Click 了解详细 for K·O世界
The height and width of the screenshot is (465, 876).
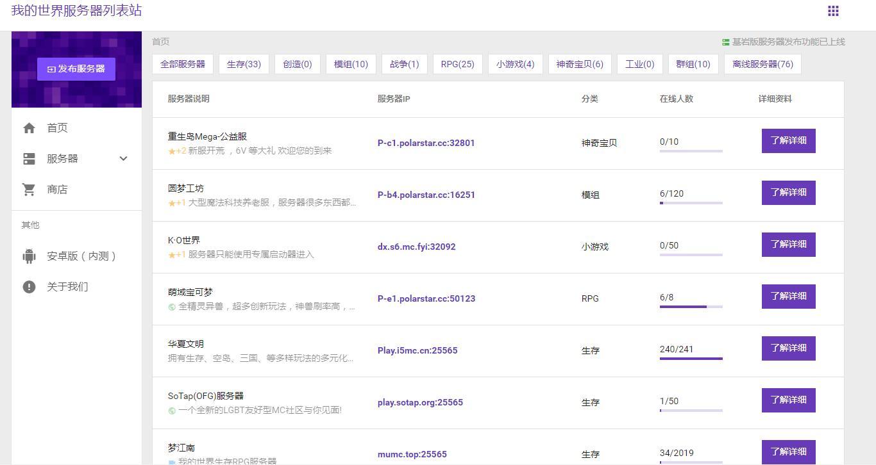789,245
